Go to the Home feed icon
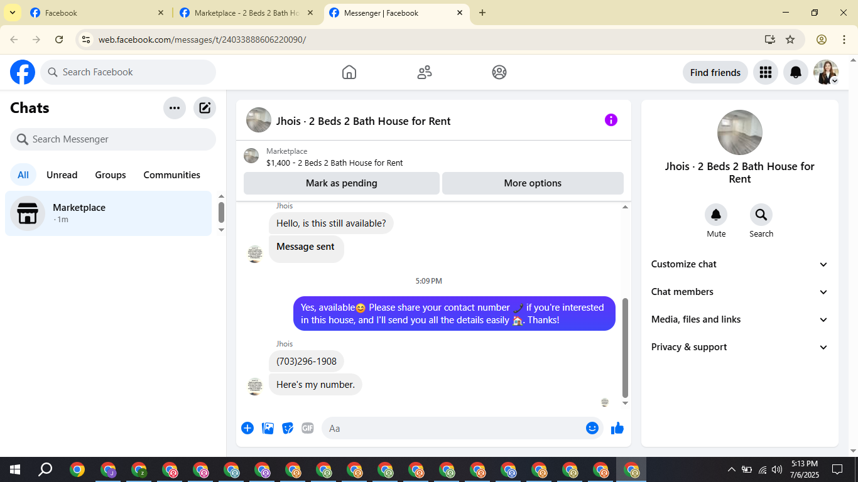Image resolution: width=858 pixels, height=482 pixels. [x=349, y=72]
